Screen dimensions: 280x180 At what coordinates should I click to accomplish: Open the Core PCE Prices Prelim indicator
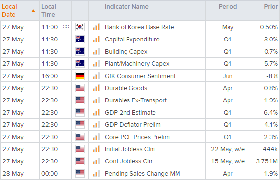pos(137,137)
